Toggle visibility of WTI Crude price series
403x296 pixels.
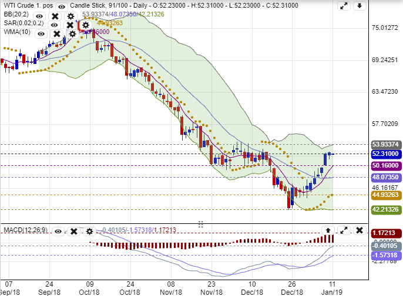click(62, 6)
